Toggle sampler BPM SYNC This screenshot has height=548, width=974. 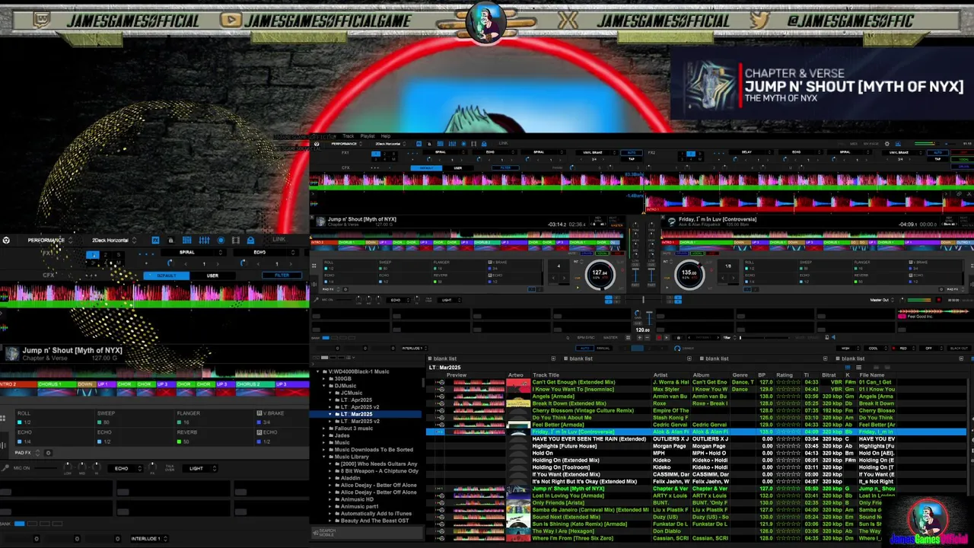coord(586,338)
